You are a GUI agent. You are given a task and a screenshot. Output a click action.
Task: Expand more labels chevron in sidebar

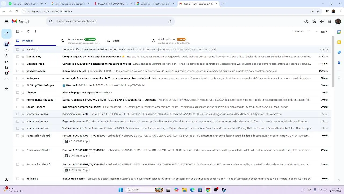coord(6,79)
